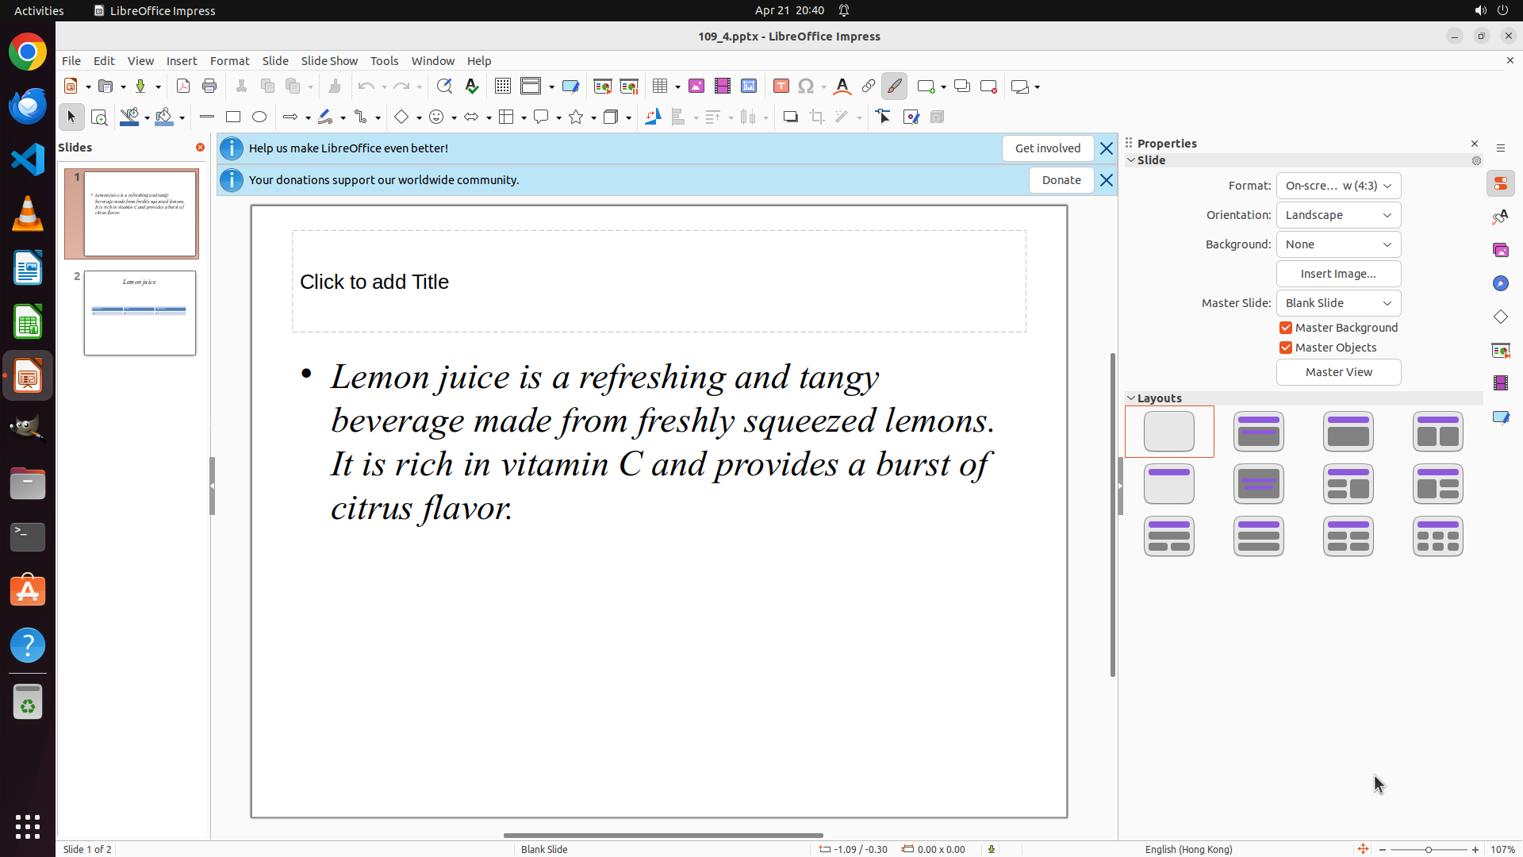
Task: Click the Crop image tool icon
Action: [x=816, y=117]
